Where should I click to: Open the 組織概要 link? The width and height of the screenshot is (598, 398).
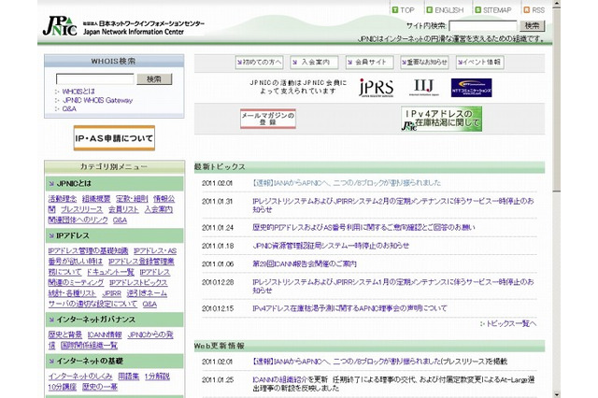(x=96, y=199)
